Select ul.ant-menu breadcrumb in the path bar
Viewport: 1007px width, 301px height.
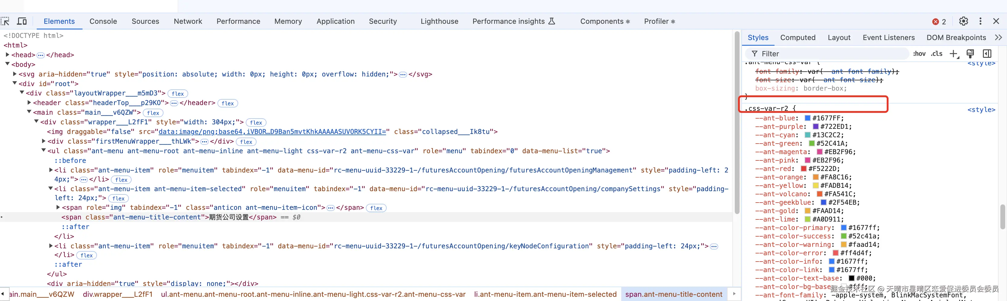(313, 294)
